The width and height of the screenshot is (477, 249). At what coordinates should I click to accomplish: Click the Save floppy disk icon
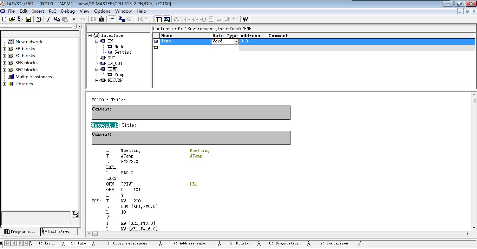click(x=28, y=19)
